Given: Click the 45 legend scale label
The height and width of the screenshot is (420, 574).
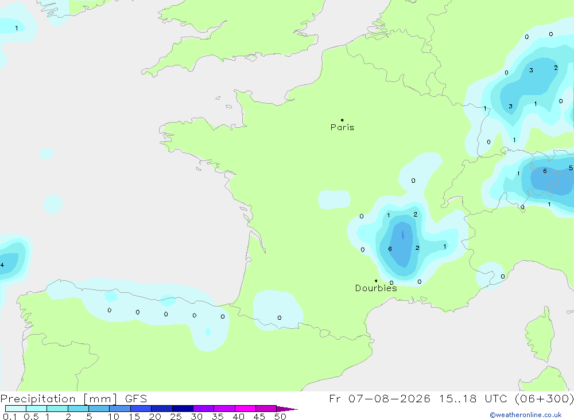Looking at the screenshot, I should click(259, 417).
